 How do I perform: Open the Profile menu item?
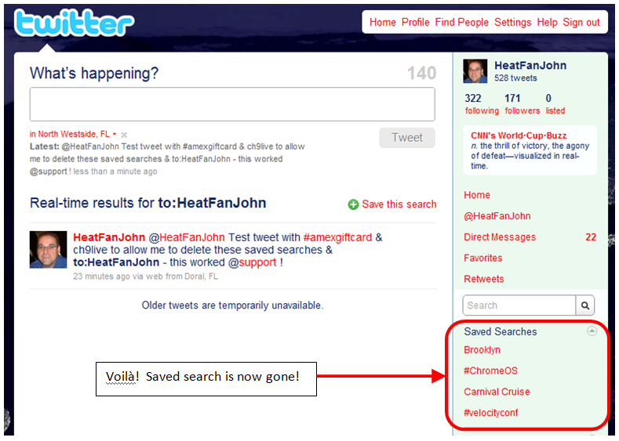click(x=415, y=22)
